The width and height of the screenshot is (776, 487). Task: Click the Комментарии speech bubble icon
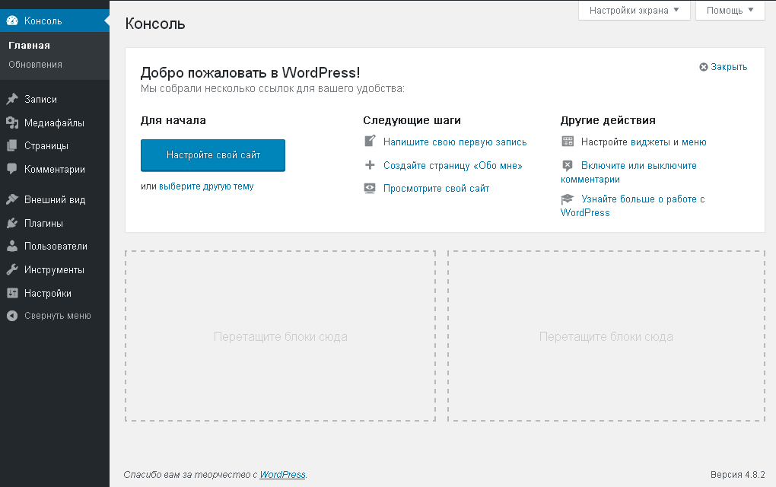coord(12,170)
